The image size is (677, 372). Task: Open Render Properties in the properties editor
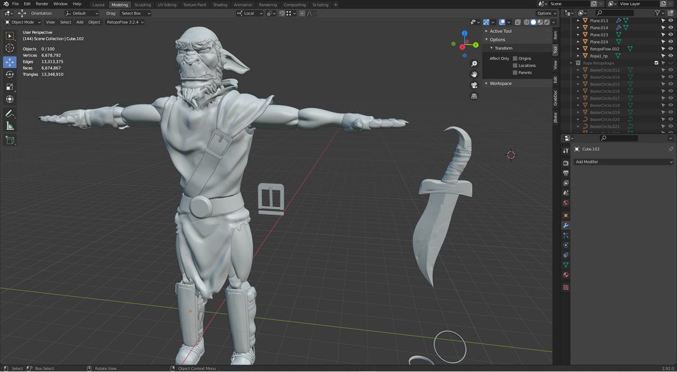click(x=566, y=163)
